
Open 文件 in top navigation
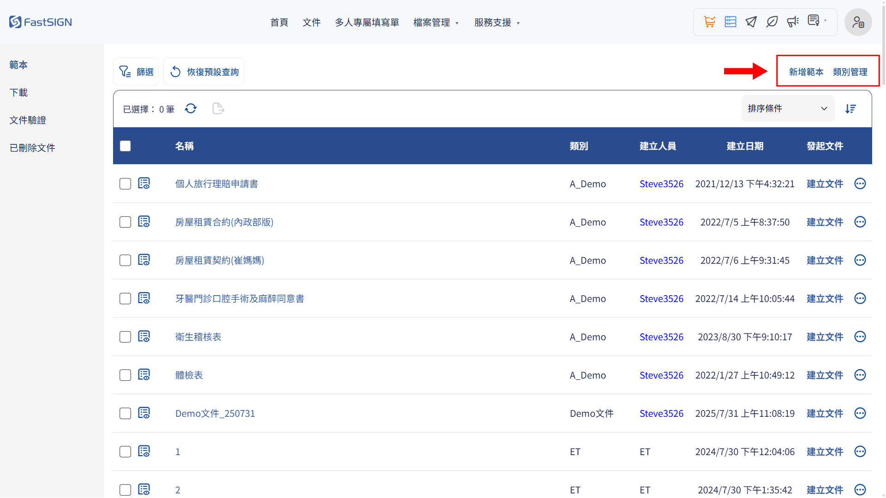(311, 23)
